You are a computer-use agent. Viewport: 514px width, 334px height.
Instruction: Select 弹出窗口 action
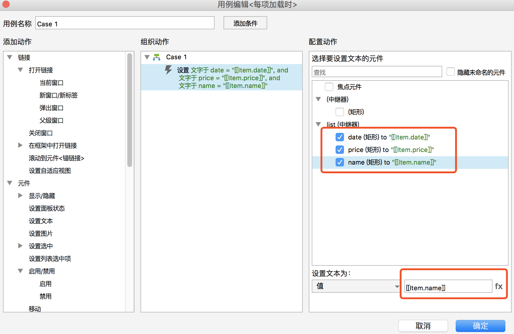coord(51,108)
